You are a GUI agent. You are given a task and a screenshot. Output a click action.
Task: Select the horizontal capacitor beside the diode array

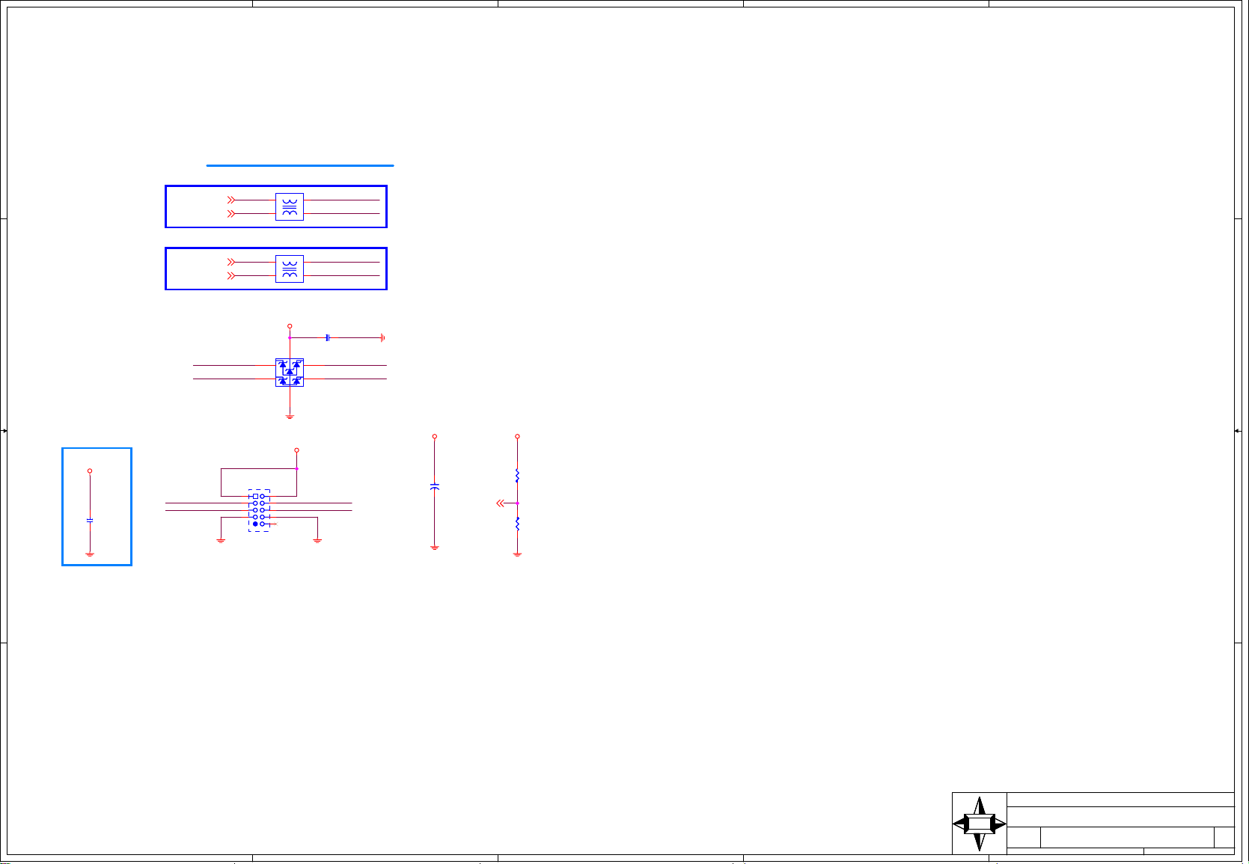click(328, 337)
